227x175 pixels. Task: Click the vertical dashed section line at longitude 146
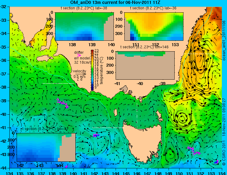click(x=137, y=111)
